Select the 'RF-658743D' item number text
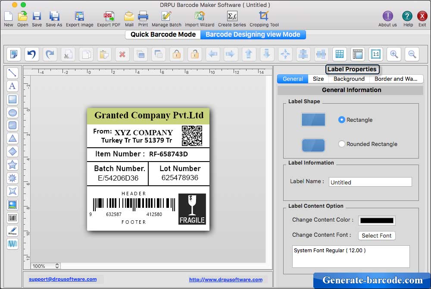 169,154
